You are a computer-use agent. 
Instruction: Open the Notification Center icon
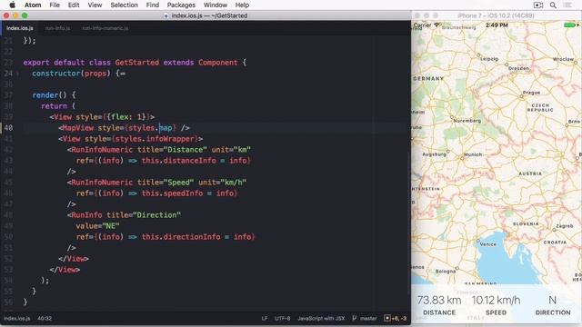coord(567,5)
